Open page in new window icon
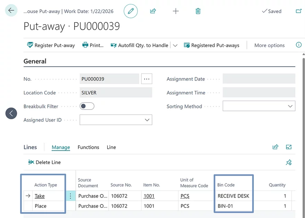The image size is (305, 218). pos(298,11)
